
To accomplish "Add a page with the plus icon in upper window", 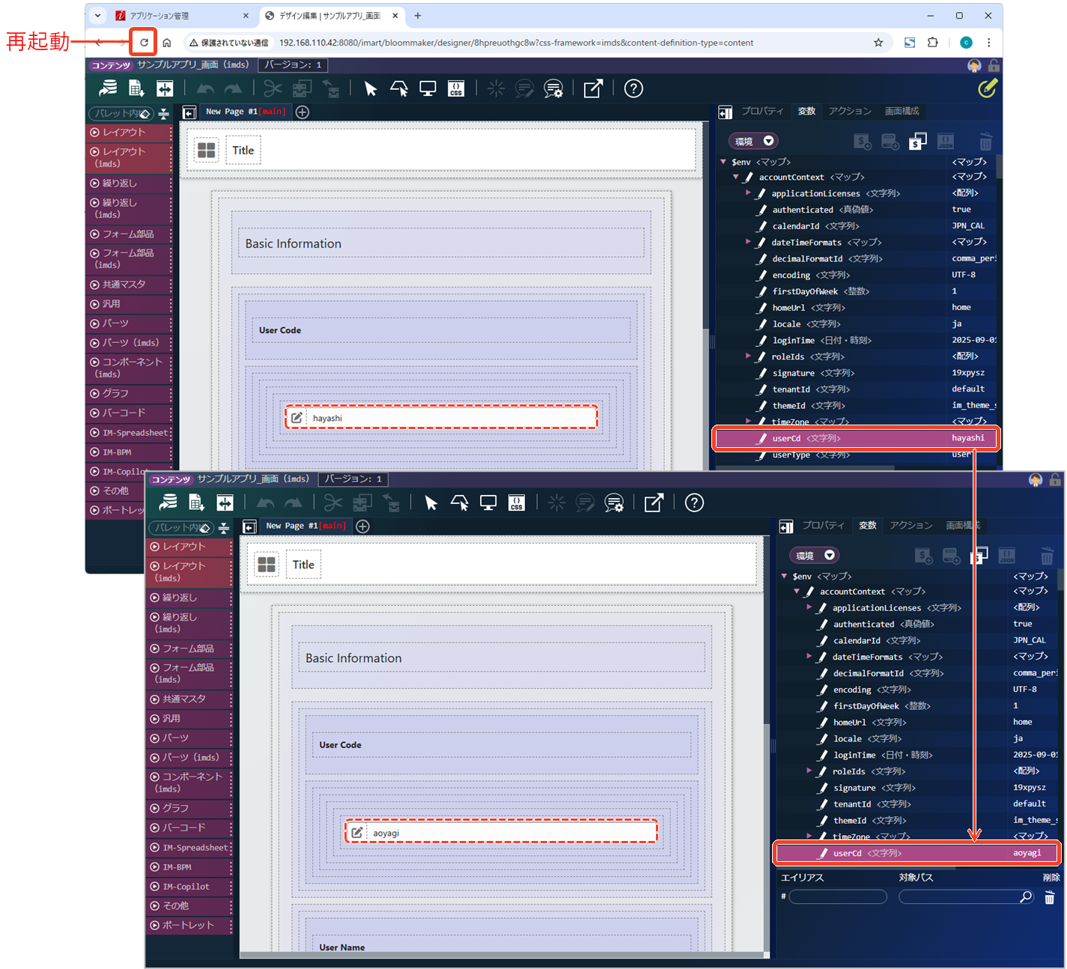I will click(x=303, y=112).
